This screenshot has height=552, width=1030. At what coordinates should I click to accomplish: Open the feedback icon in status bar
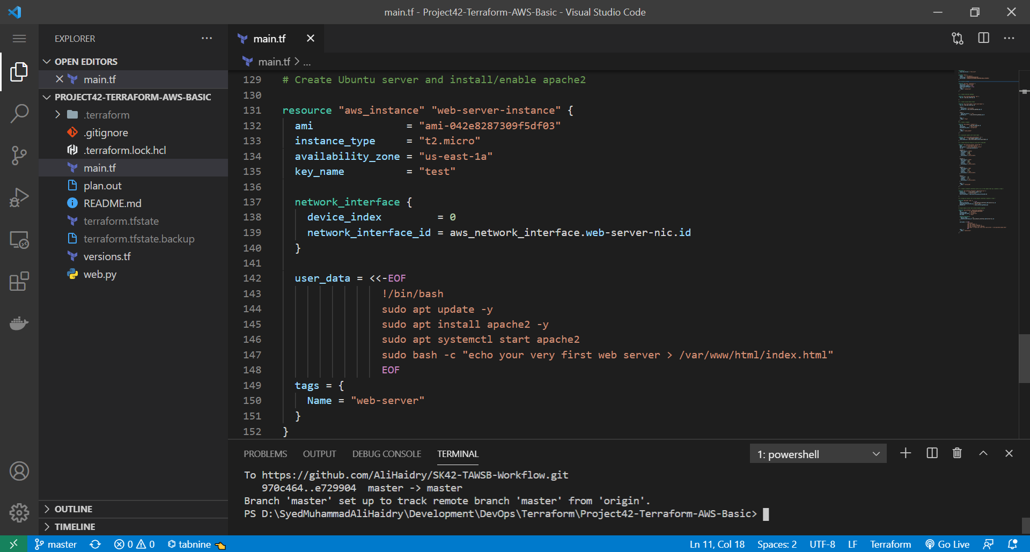(988, 544)
